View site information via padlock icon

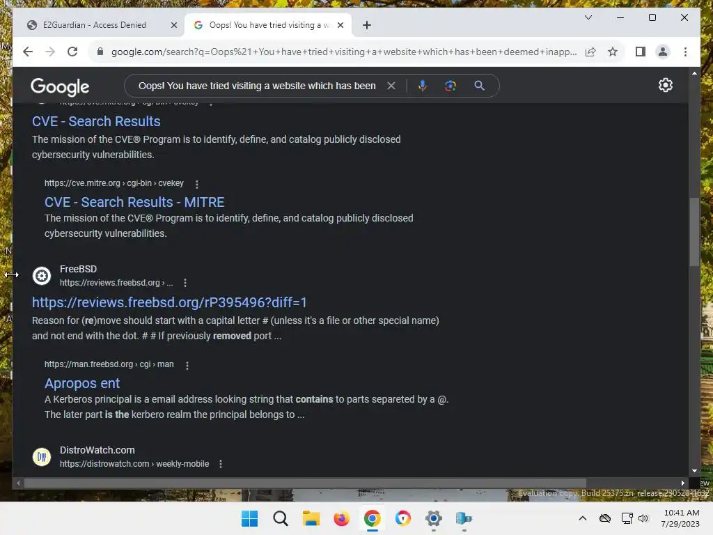(x=100, y=52)
